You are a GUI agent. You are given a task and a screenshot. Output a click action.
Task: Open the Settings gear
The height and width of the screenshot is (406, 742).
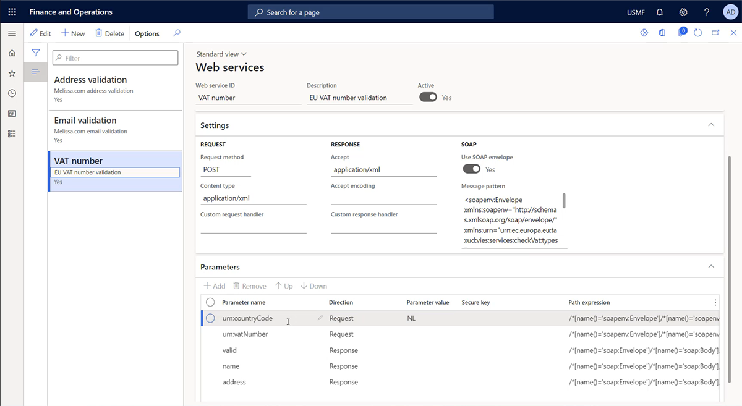coord(683,12)
